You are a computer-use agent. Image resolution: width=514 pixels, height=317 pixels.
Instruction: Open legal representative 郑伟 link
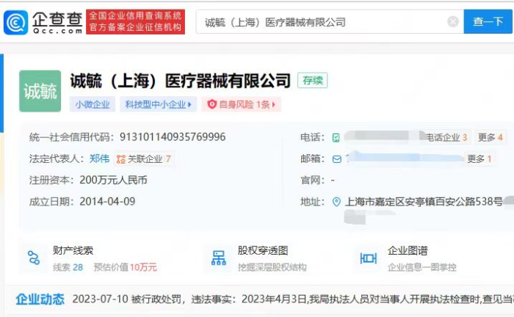click(x=99, y=158)
